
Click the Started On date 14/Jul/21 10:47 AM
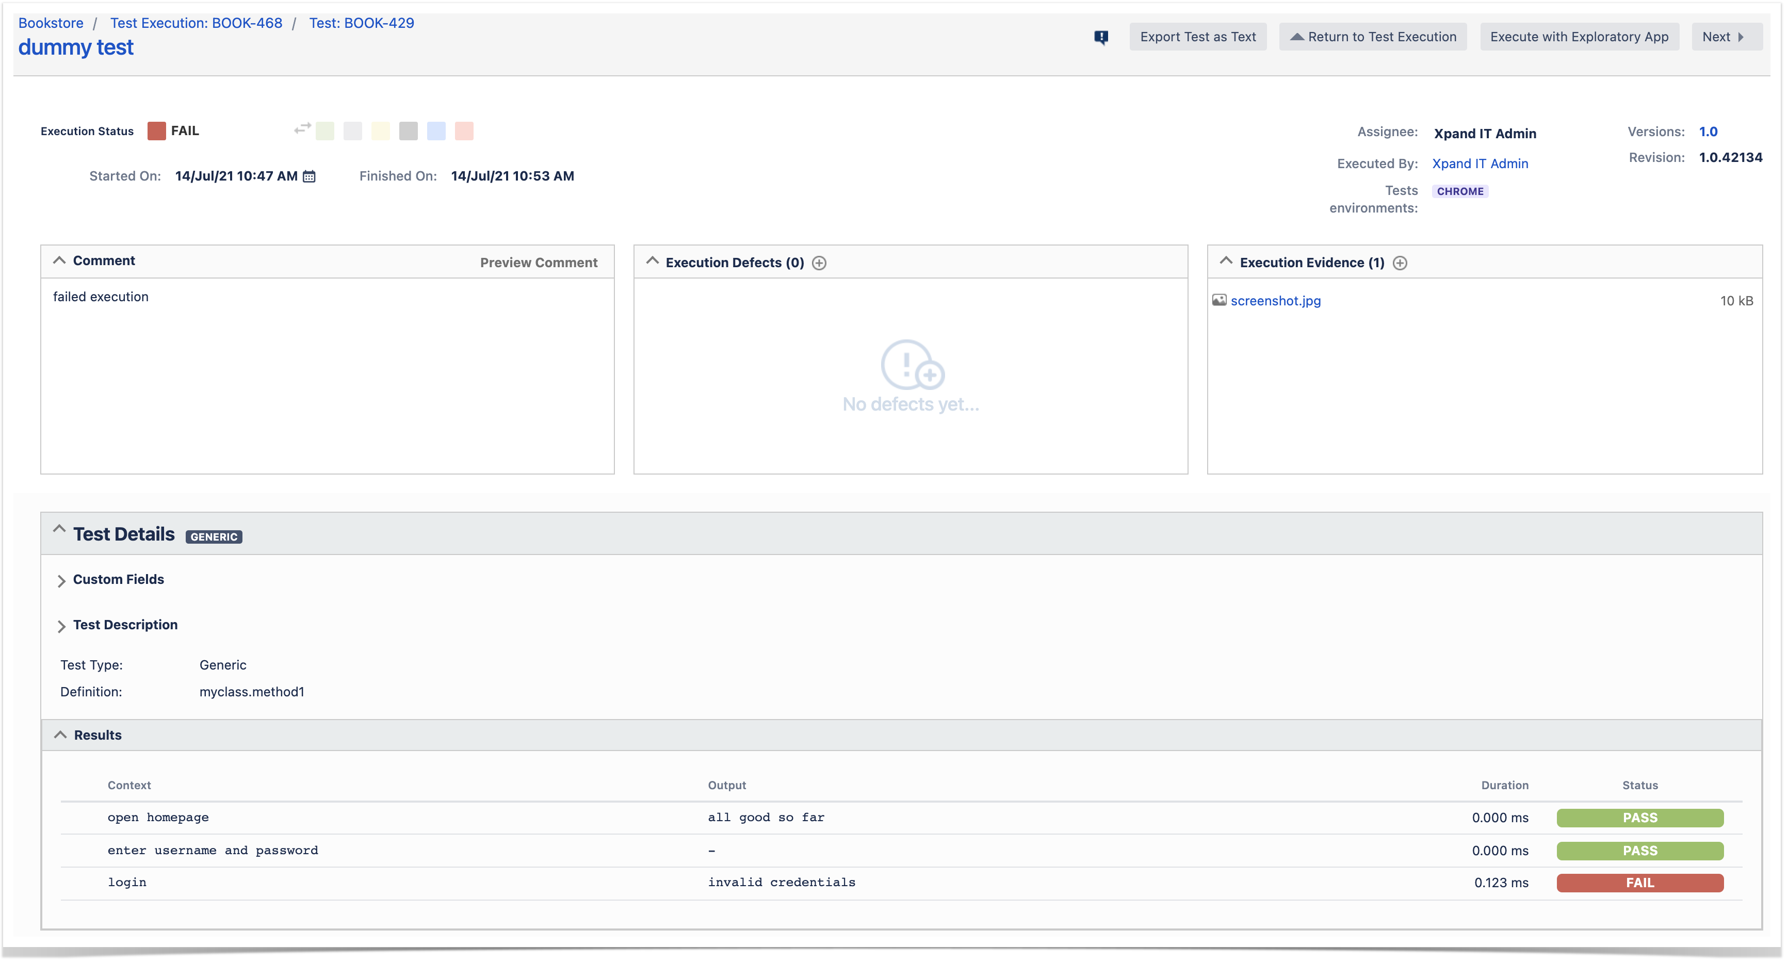[236, 176]
